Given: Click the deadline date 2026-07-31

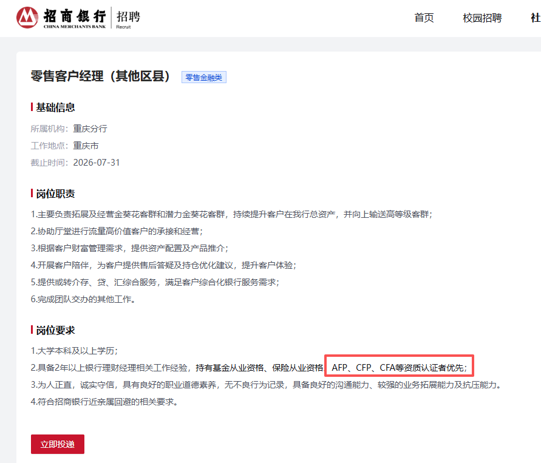Looking at the screenshot, I should coord(97,163).
